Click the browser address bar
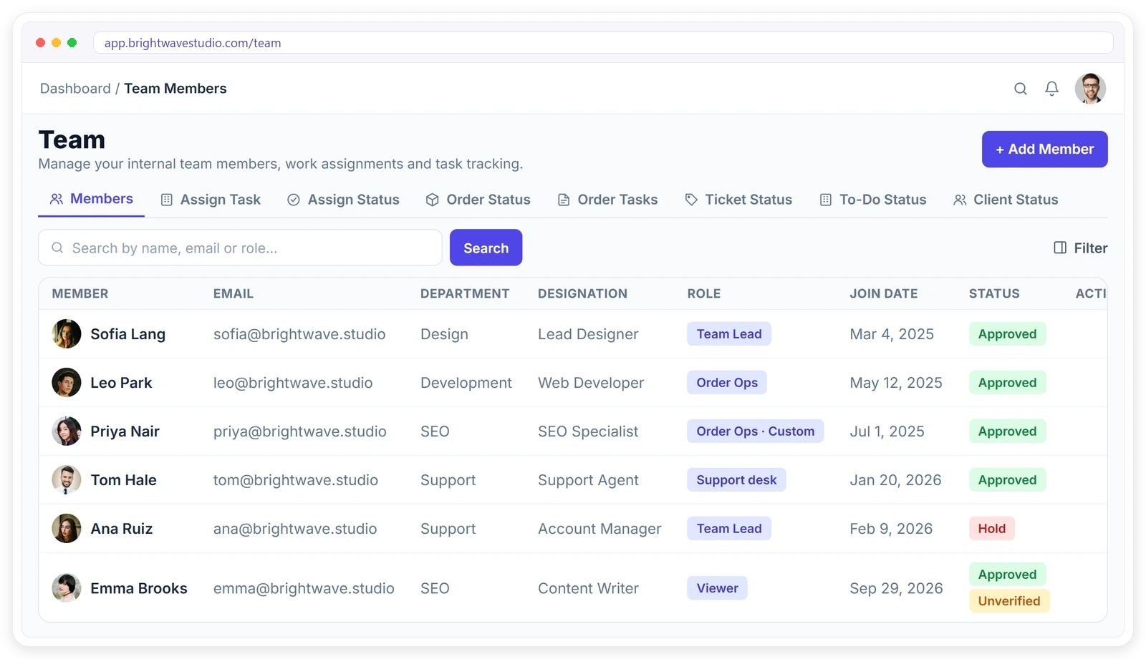The height and width of the screenshot is (659, 1146). pyautogui.click(x=603, y=43)
